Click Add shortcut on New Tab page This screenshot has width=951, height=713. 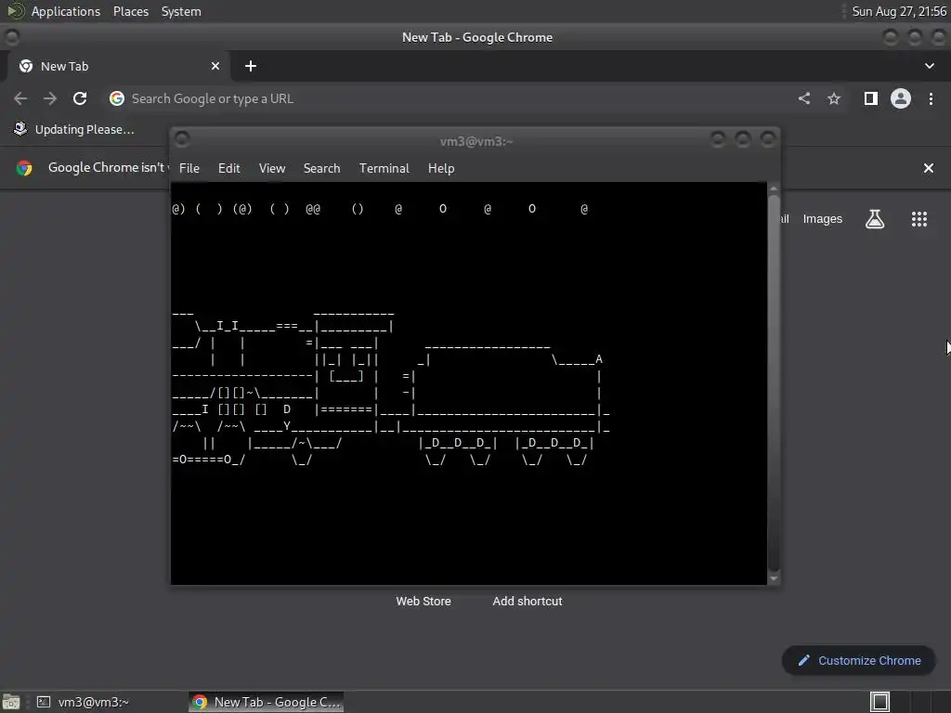click(528, 601)
